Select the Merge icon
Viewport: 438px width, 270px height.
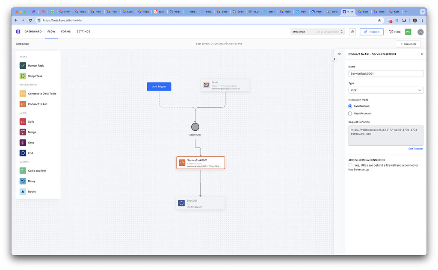[23, 132]
